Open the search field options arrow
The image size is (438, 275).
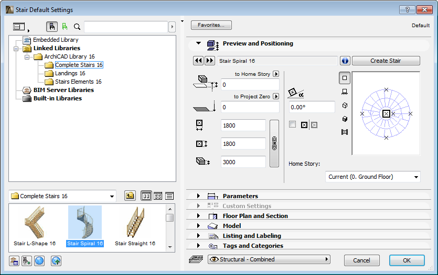click(x=172, y=27)
